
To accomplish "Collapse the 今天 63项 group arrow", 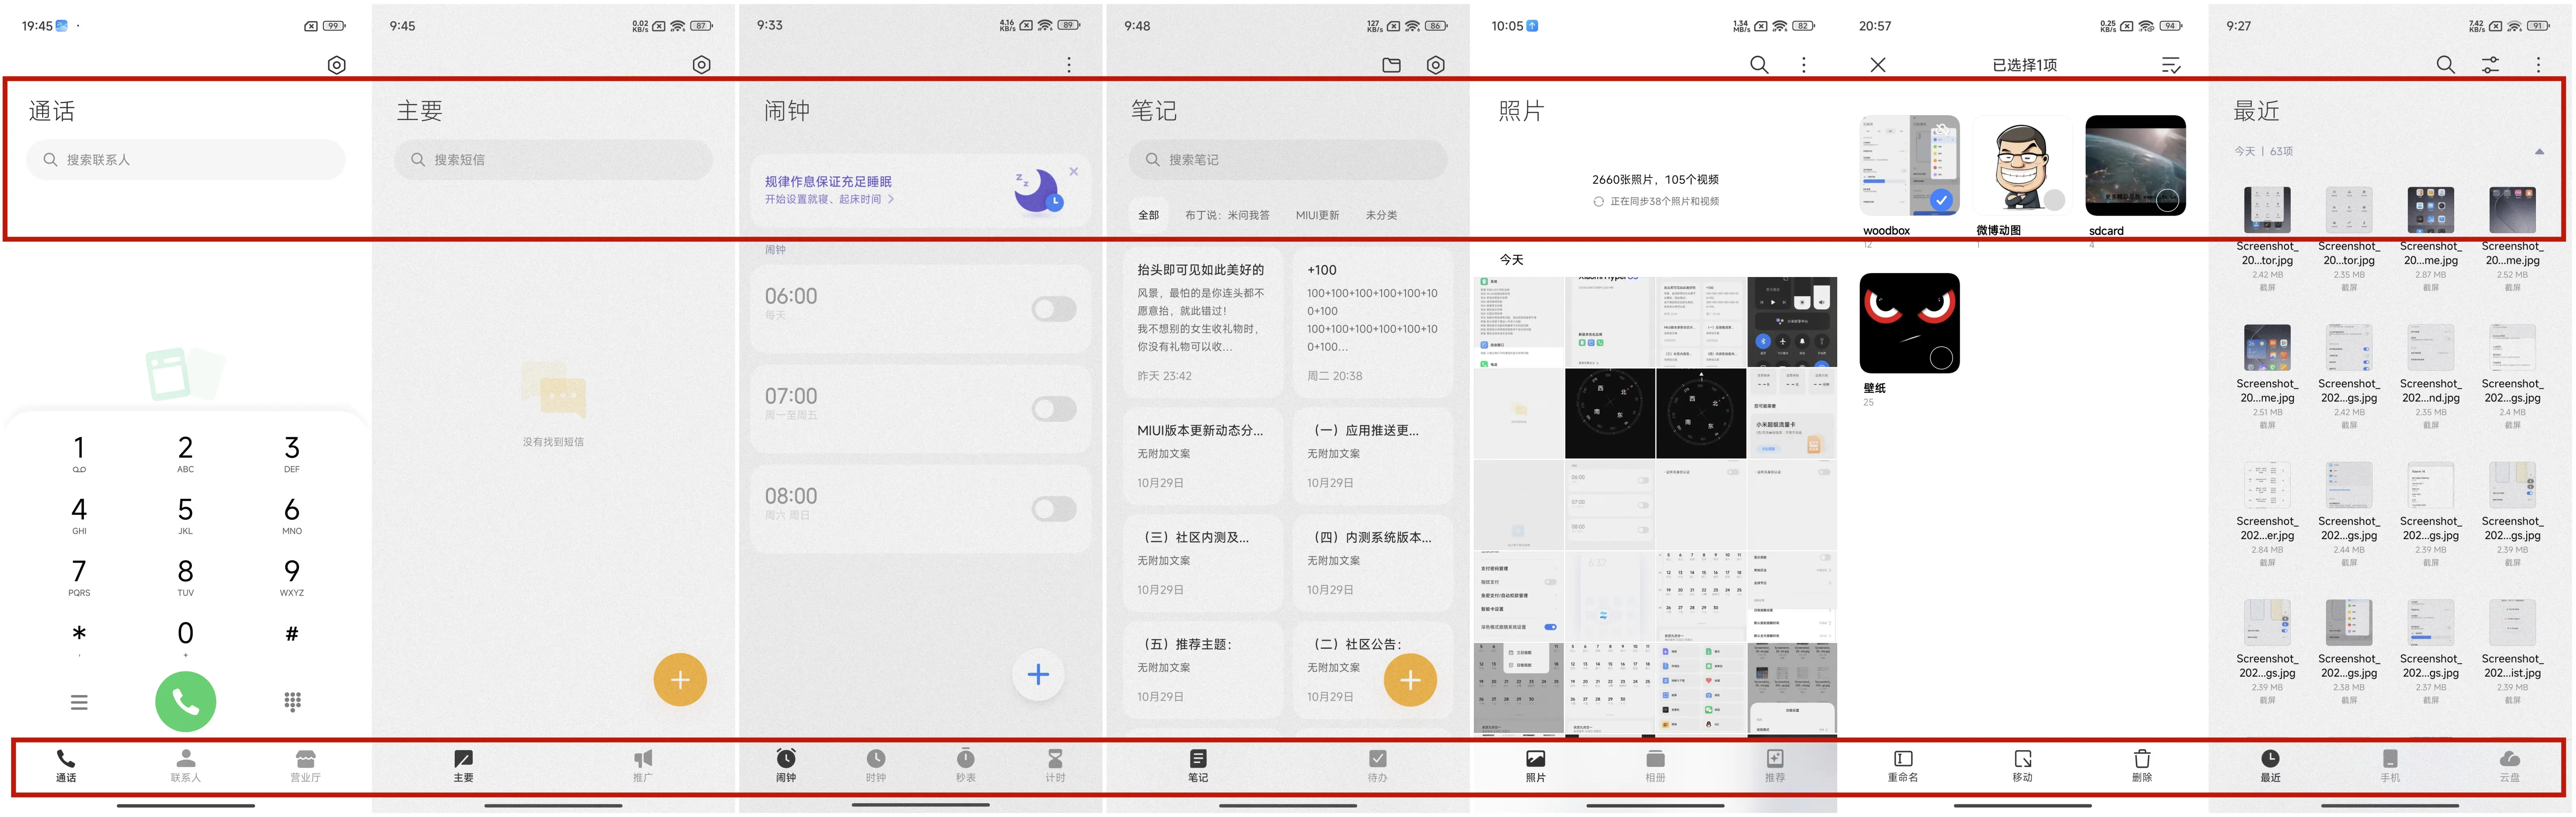I will (x=2539, y=152).
